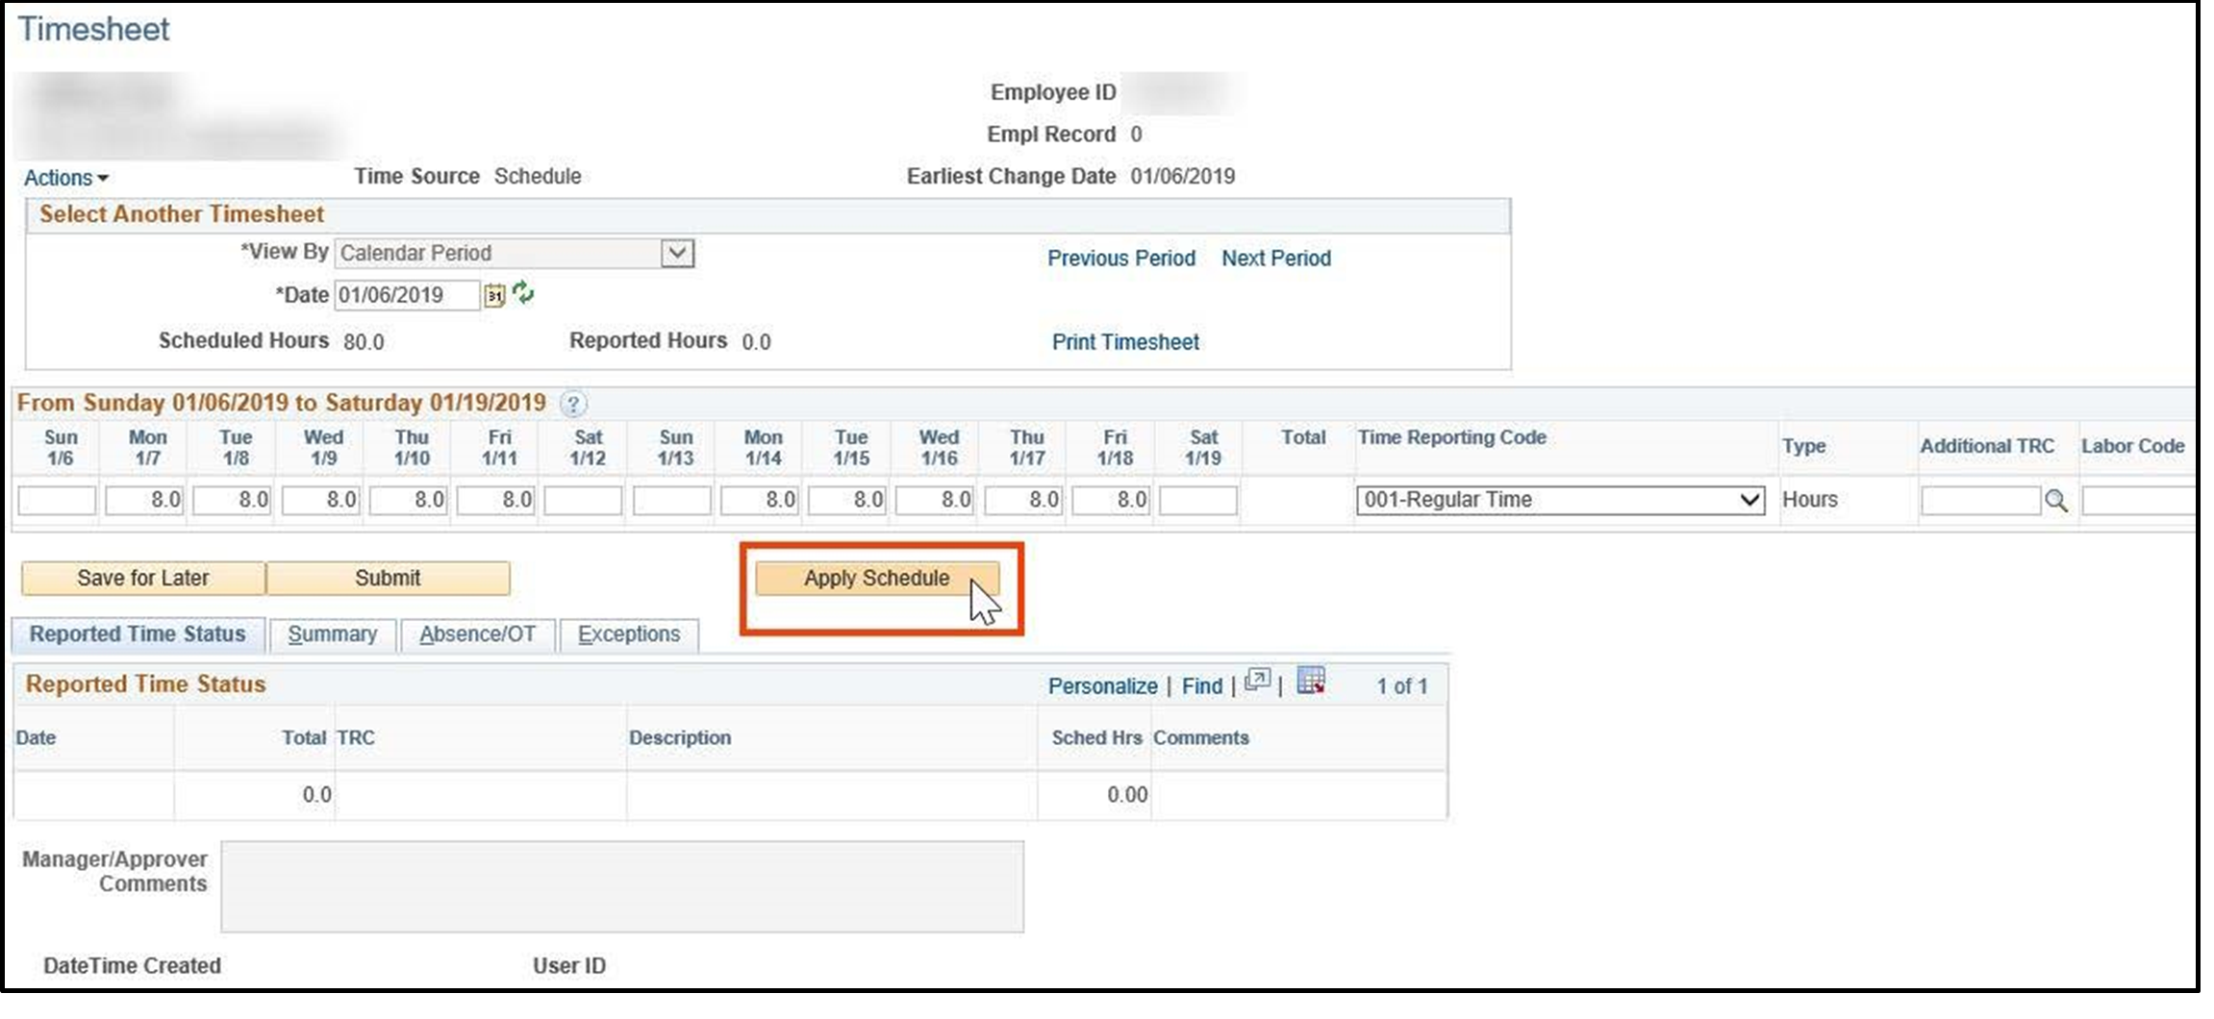Select the Exceptions tab
The height and width of the screenshot is (1019, 2214).
click(628, 634)
